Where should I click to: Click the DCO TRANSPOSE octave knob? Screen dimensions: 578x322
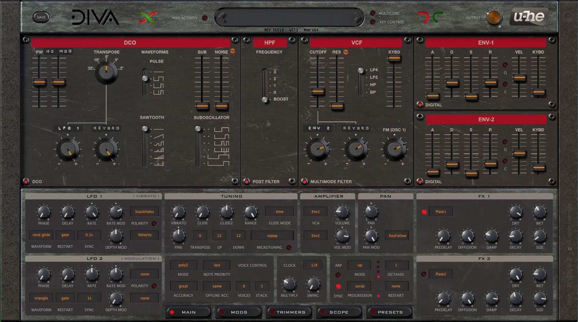point(106,72)
